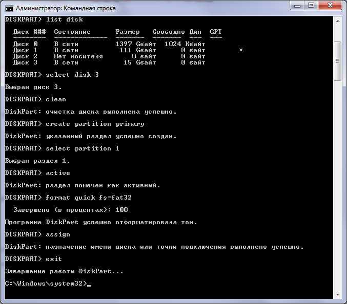
Task: Click the '1024 Kбайт' free space value
Action: pyautogui.click(x=185, y=44)
